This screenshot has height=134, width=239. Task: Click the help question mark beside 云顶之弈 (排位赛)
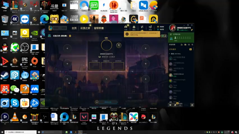(x=70, y=36)
